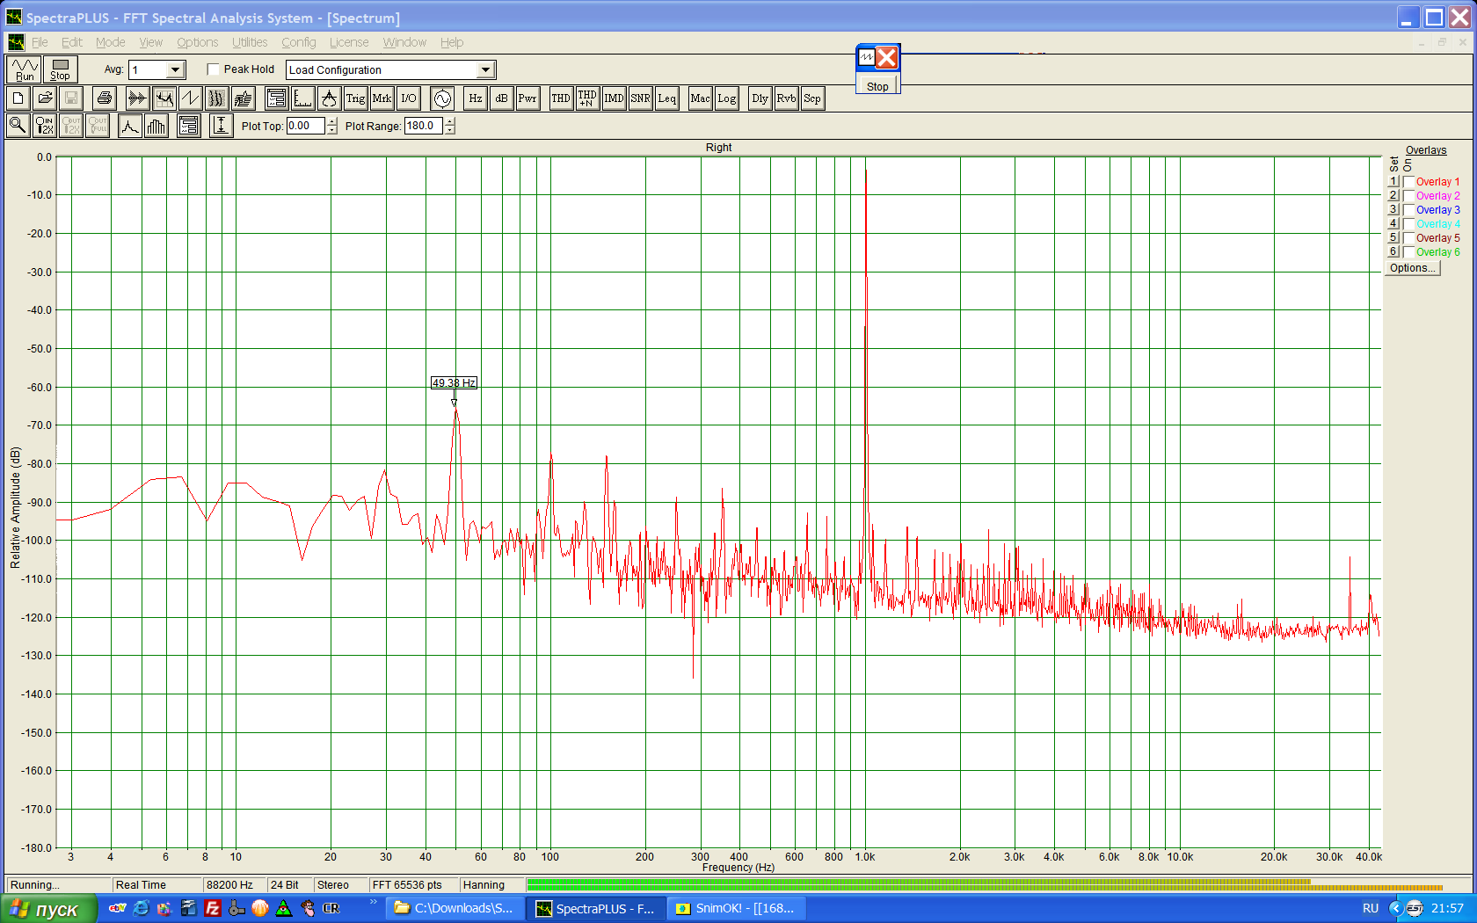Open the signal generator sine wave icon
Image resolution: width=1477 pixels, height=923 pixels.
[442, 98]
